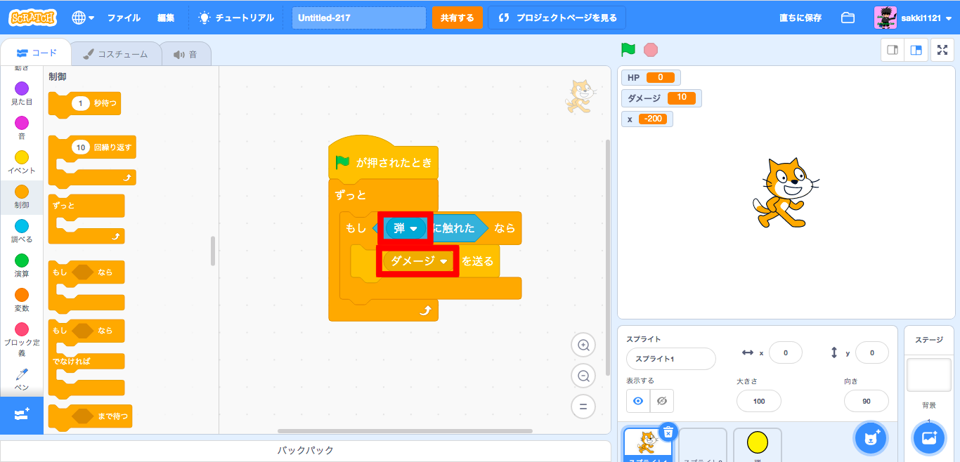
Task: Show the sprite with eye icon
Action: point(638,401)
